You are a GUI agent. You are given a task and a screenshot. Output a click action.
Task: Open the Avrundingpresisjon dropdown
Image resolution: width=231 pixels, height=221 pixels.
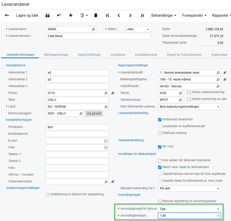[x=218, y=216]
